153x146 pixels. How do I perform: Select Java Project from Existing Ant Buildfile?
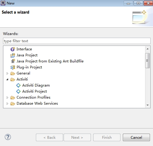tap(50, 61)
